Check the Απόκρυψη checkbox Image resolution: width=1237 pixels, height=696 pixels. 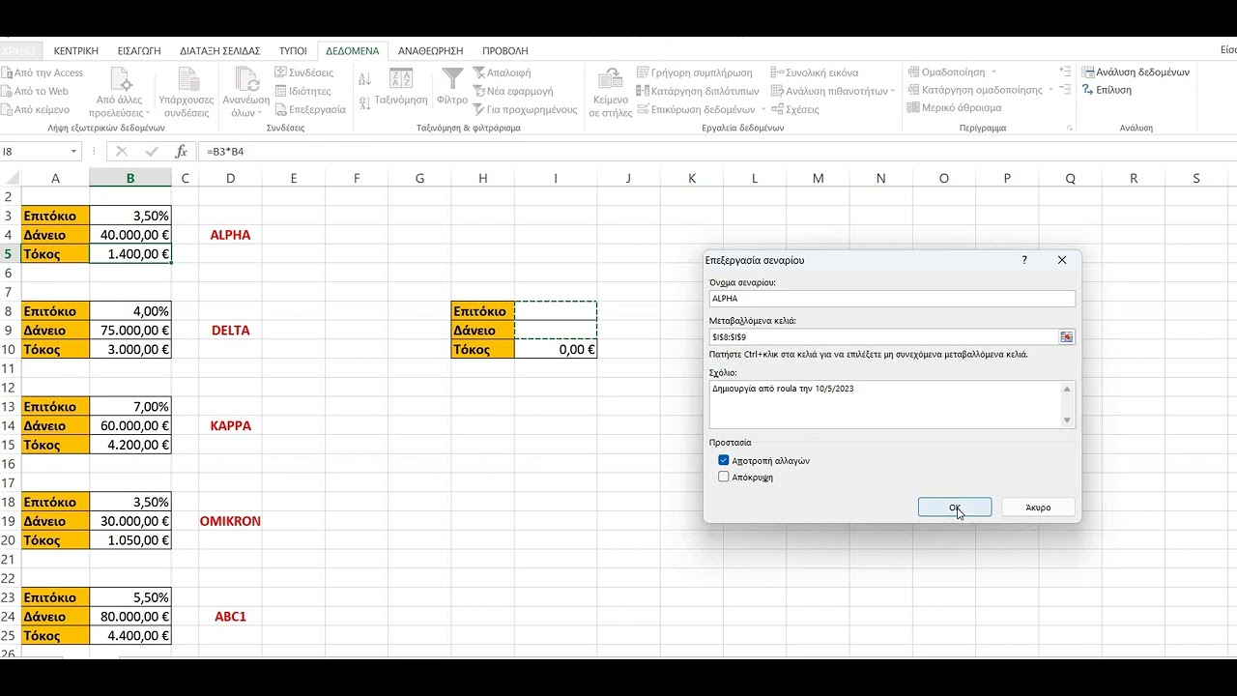(x=723, y=478)
